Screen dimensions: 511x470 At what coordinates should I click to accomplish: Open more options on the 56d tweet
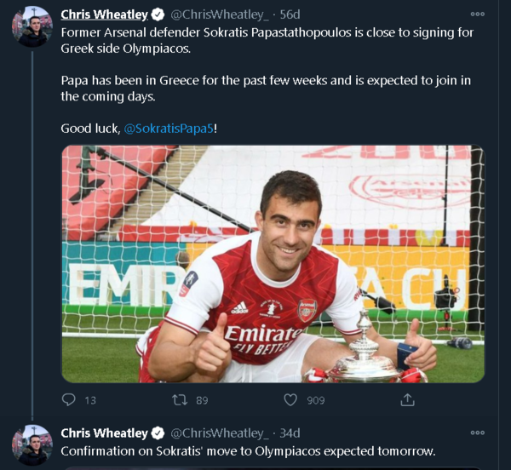pyautogui.click(x=477, y=14)
